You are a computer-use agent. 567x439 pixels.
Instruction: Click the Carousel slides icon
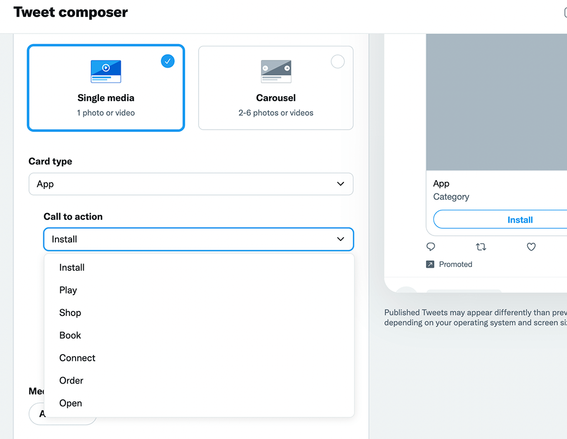click(276, 71)
